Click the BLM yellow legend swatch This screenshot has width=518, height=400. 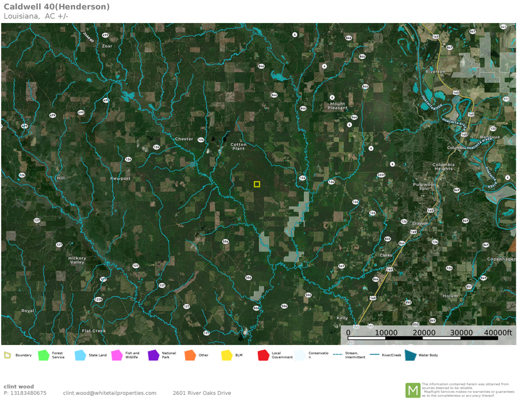(x=226, y=355)
